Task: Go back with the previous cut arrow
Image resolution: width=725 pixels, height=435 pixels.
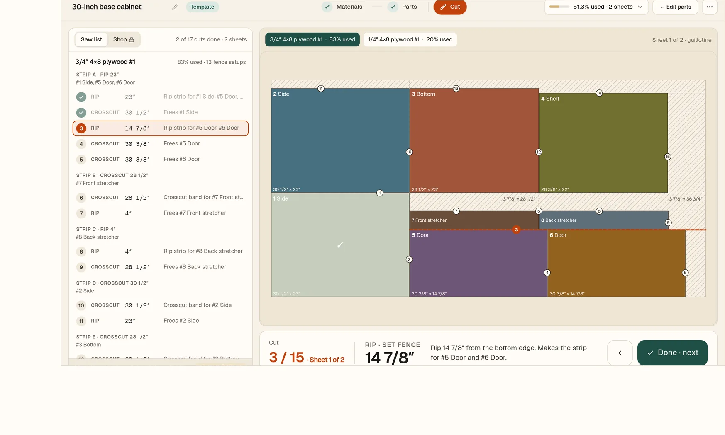Action: [620, 353]
